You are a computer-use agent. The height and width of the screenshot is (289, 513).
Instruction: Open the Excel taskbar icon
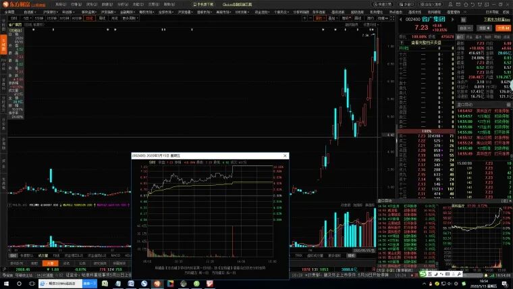coord(105,284)
